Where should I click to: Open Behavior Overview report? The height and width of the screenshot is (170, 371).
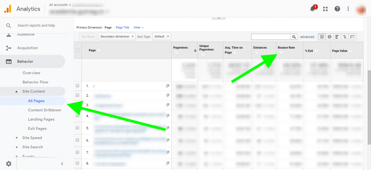tap(32, 73)
